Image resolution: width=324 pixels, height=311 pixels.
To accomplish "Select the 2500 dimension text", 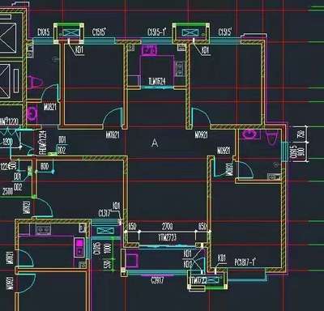I will coord(7,191).
